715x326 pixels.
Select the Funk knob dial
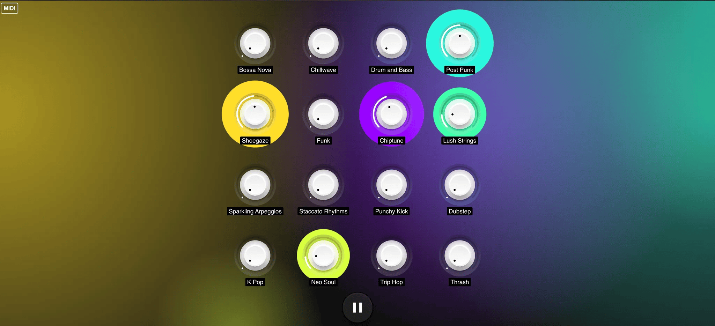coord(323,114)
